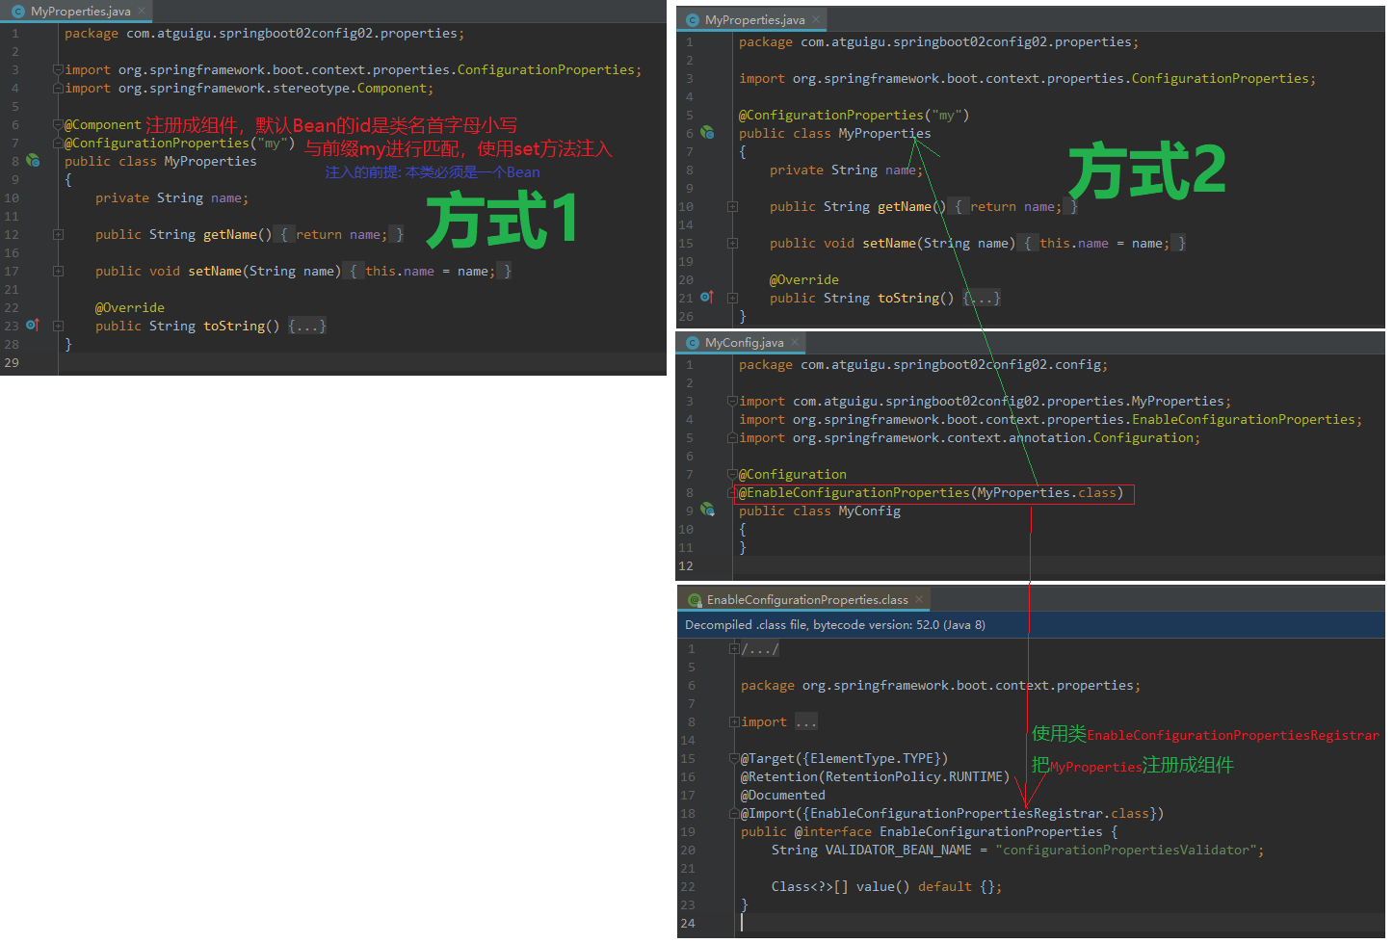Click the class icon on the MyConfig.java tab

coord(692,343)
